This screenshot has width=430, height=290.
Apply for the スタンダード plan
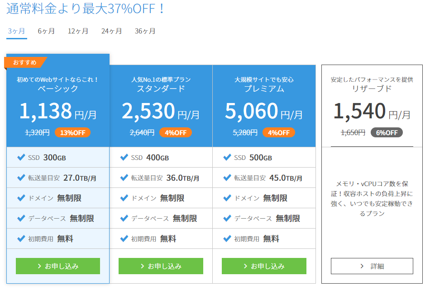[161, 266]
